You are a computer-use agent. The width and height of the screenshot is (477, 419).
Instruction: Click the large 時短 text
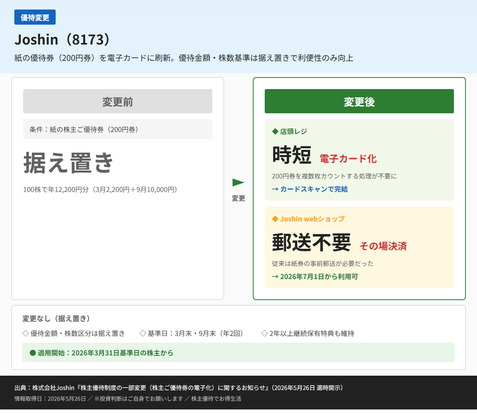tap(292, 155)
